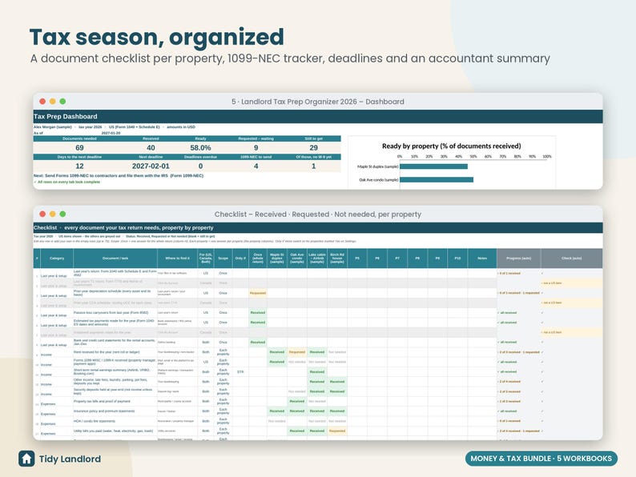Click the 'Ready by property' chart title
Screen dimensions: 636x477
(x=452, y=146)
